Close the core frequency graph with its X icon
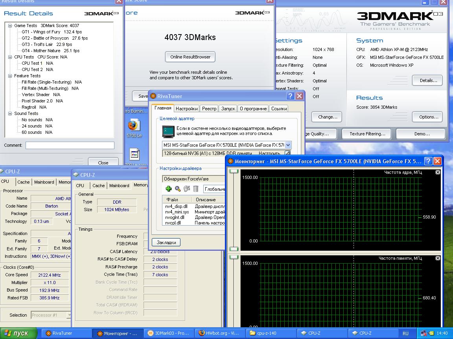453x339 pixels. [438, 172]
